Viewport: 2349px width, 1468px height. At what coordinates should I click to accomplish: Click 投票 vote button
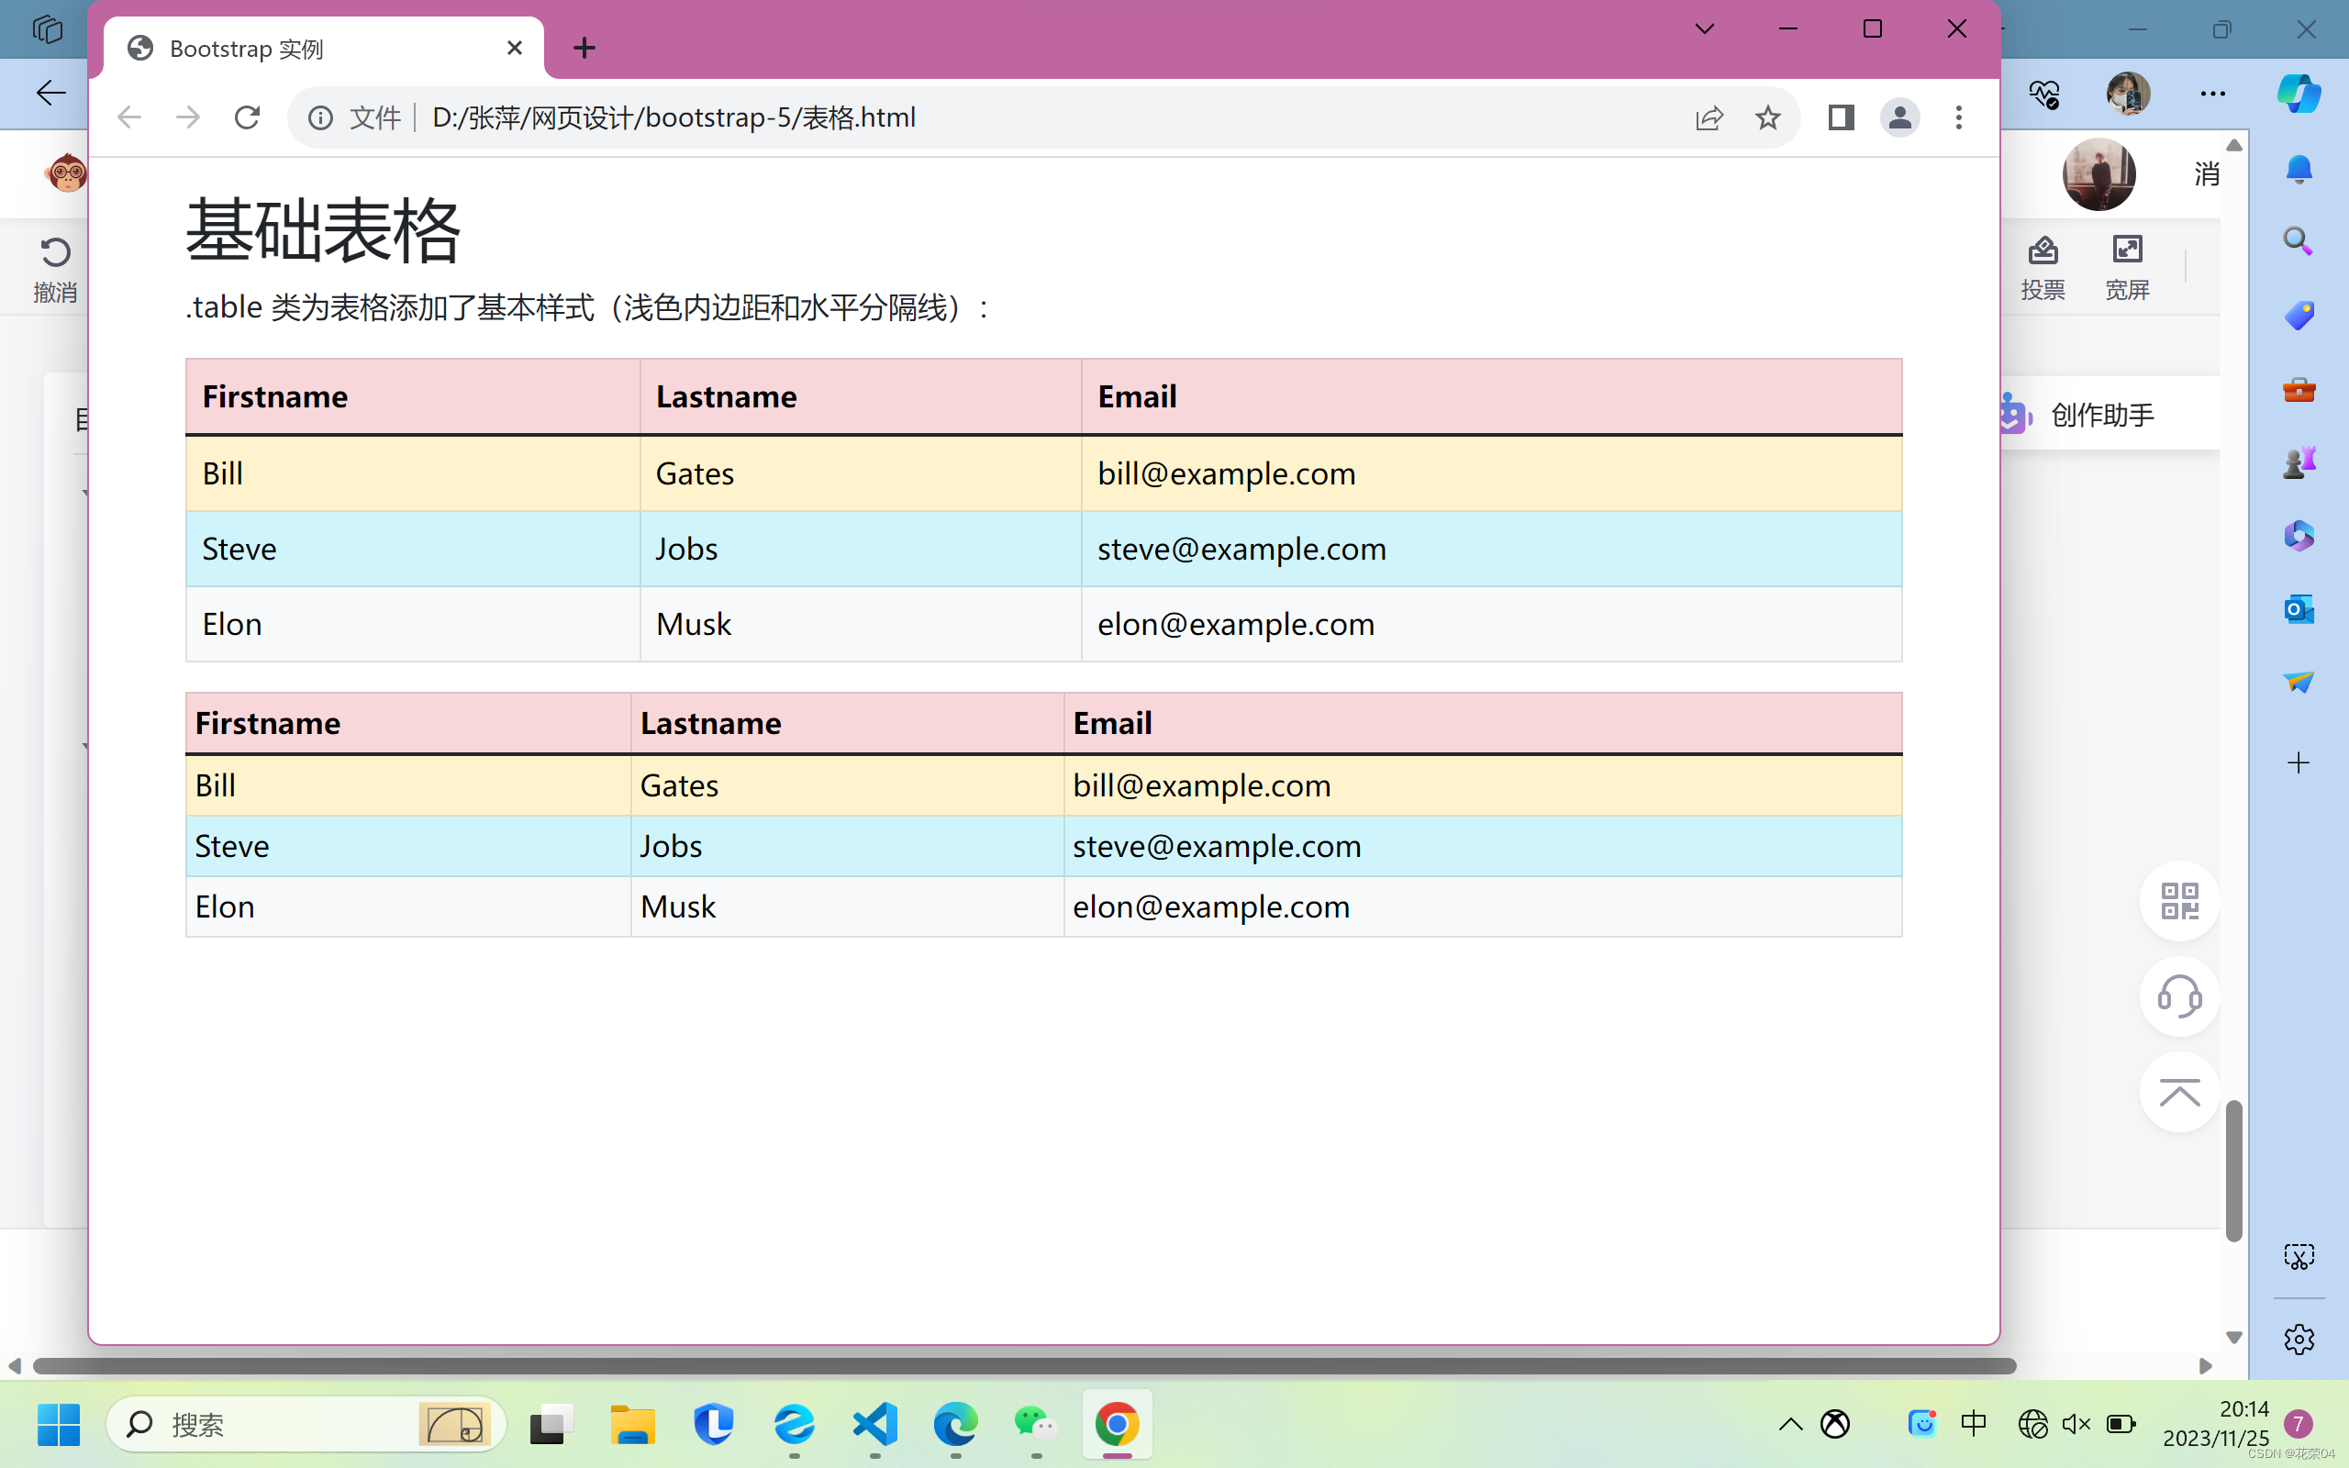tap(2043, 268)
